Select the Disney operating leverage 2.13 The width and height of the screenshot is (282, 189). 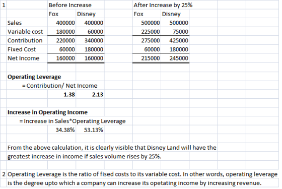click(x=98, y=95)
